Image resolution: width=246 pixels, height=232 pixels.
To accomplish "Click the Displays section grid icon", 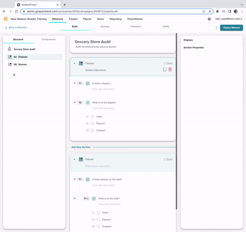I will [81, 63].
